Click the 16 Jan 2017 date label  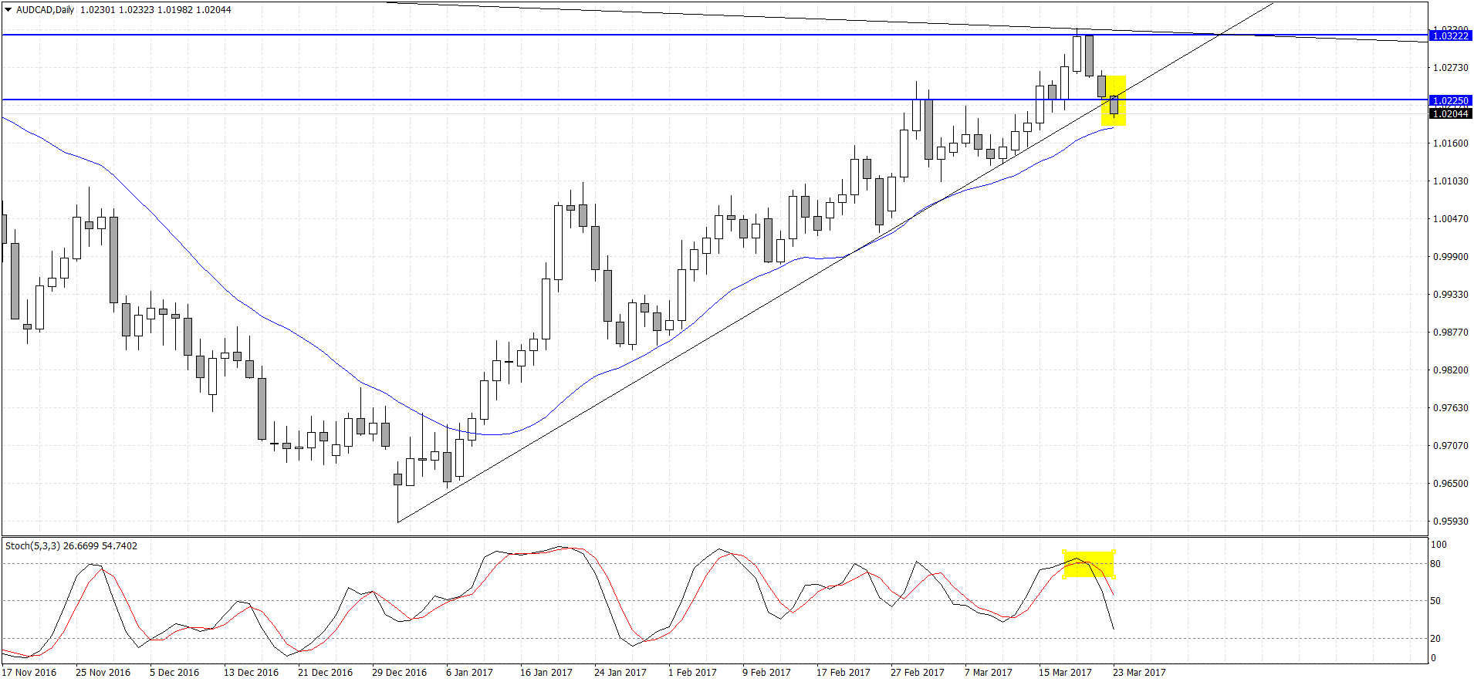click(x=546, y=673)
